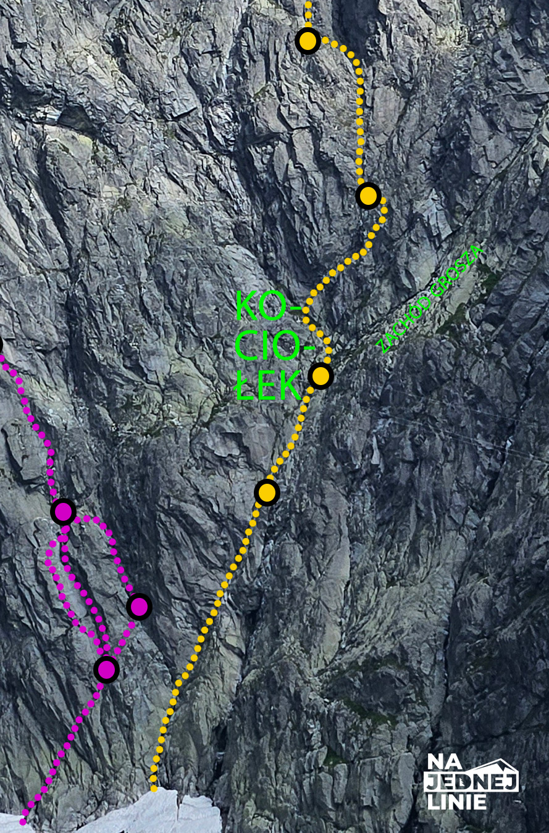The height and width of the screenshot is (833, 549).
Task: Click the word JEDNEJ in the logo
Action: 471,782
